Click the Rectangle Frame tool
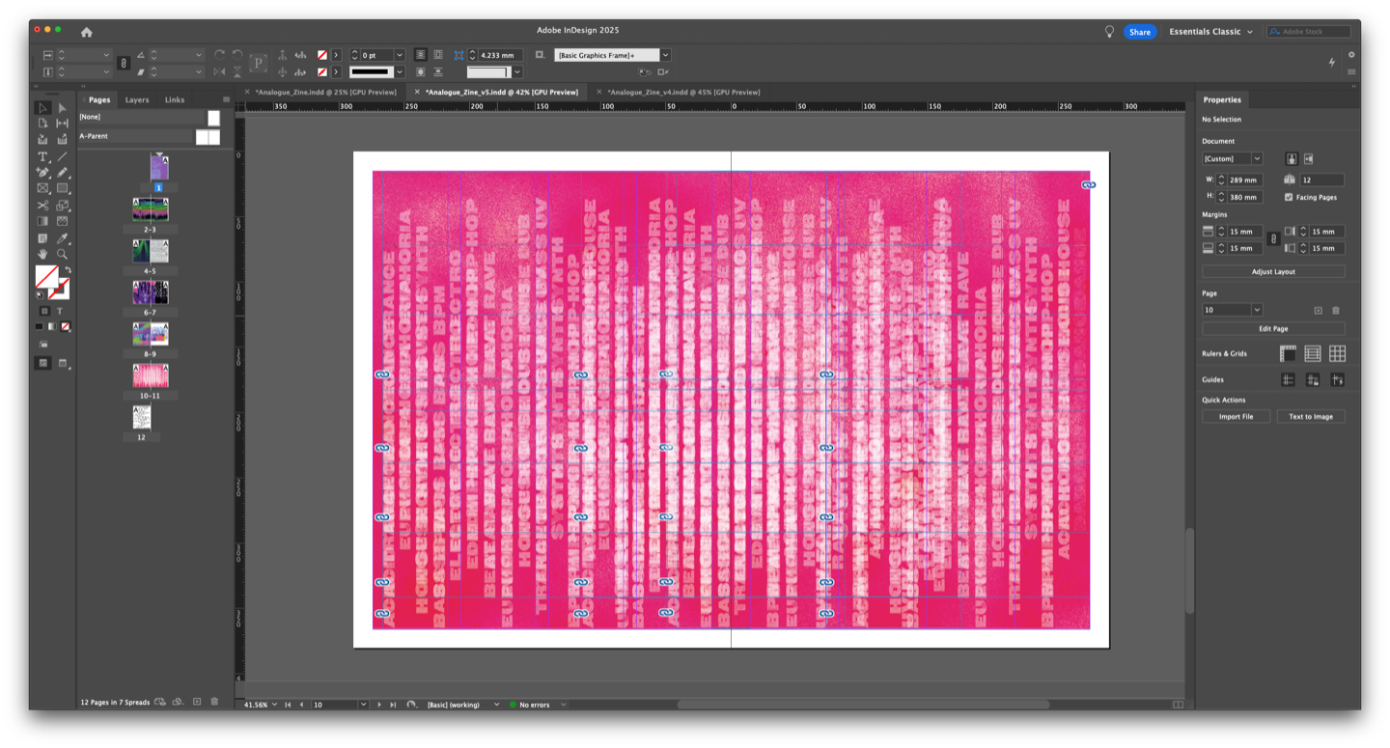 [x=42, y=189]
